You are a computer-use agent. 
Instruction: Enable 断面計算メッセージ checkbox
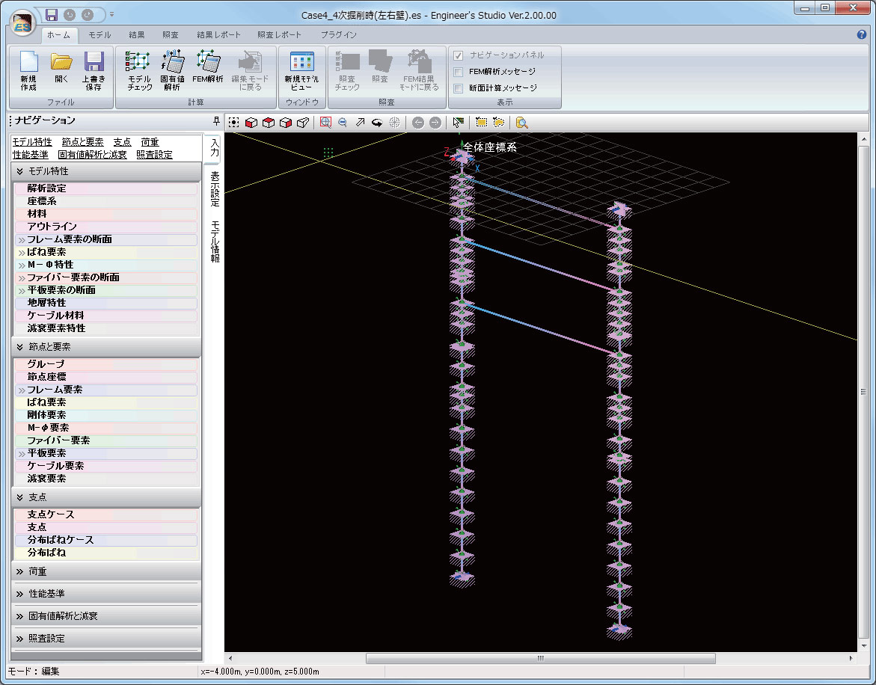(459, 88)
